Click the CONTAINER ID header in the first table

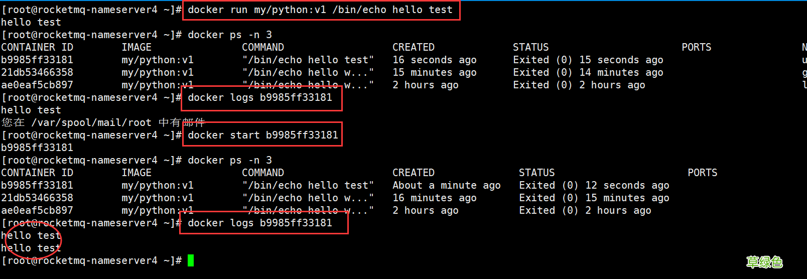pyautogui.click(x=37, y=47)
